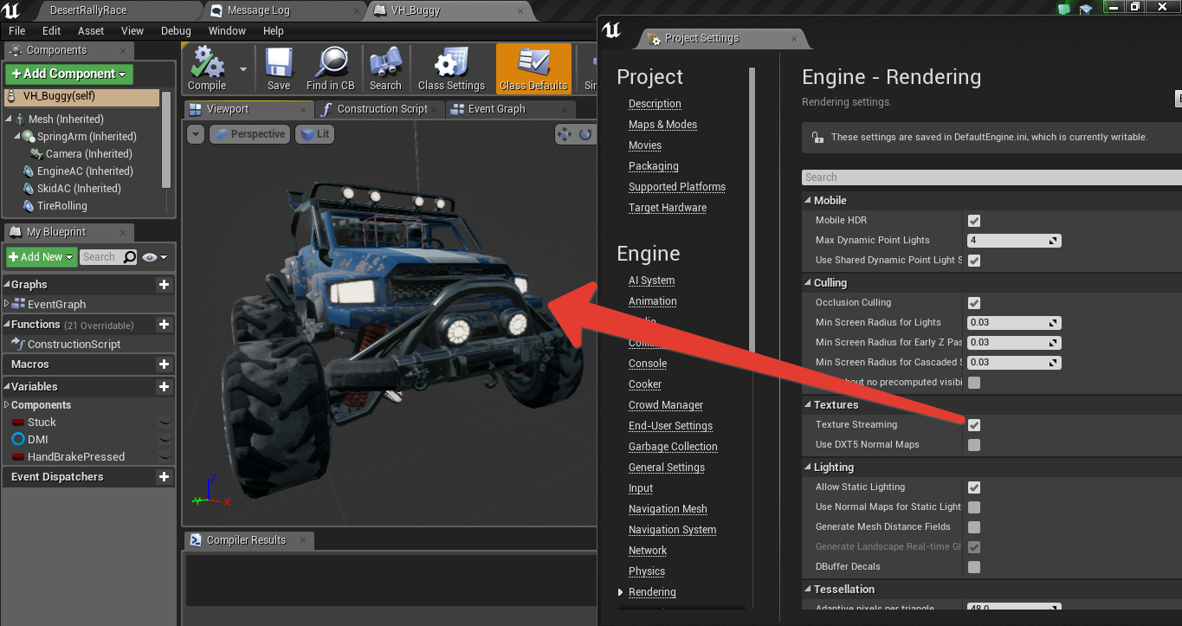The width and height of the screenshot is (1182, 626).
Task: Toggle the Mobile HDR checkbox
Action: click(974, 221)
